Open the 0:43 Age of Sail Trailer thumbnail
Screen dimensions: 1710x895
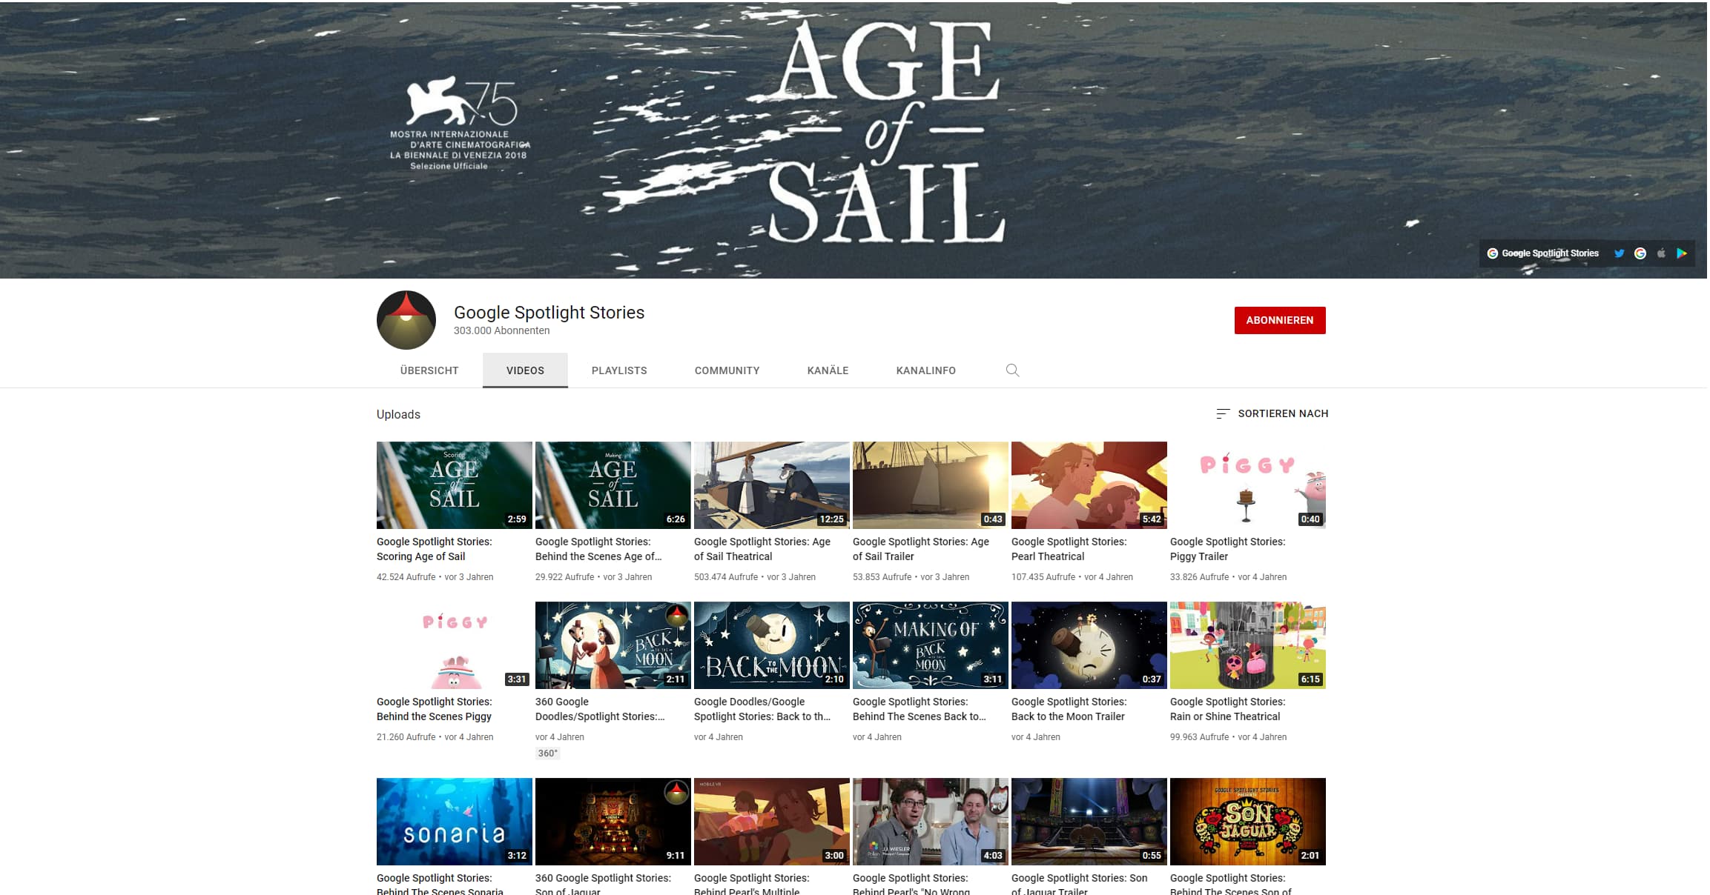[x=931, y=485]
